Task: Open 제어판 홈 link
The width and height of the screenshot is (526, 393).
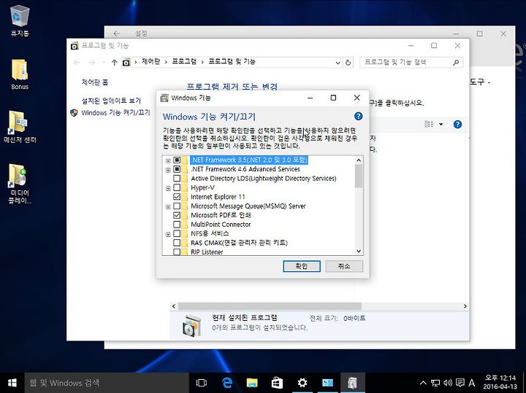Action: 95,82
